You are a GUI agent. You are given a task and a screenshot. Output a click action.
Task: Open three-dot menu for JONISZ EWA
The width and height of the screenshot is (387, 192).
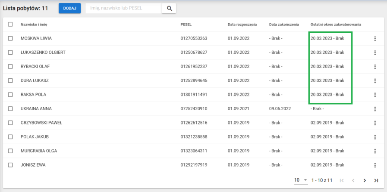click(x=375, y=165)
